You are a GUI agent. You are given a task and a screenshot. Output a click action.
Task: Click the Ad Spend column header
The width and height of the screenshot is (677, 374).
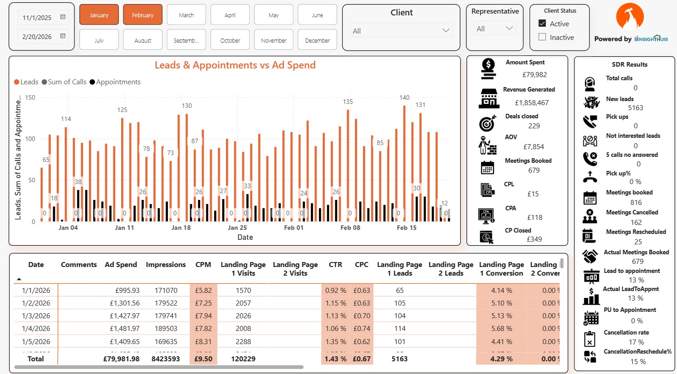click(x=121, y=264)
